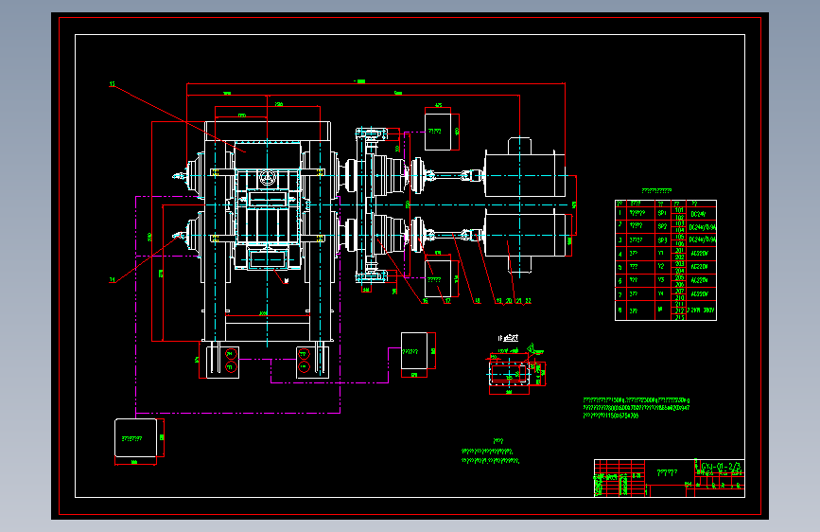Click part callout number 19 on the drawing
This screenshot has height=532, width=820.
(x=498, y=301)
